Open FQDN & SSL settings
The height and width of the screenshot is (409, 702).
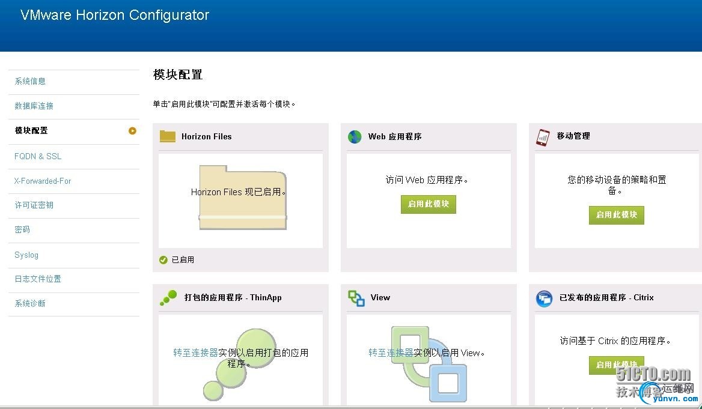pos(38,156)
